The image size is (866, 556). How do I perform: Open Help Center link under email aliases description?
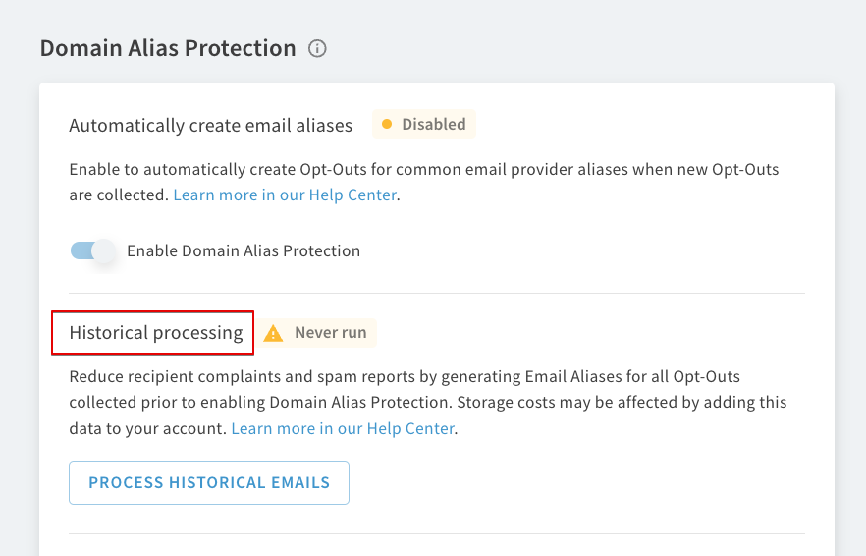(x=285, y=195)
